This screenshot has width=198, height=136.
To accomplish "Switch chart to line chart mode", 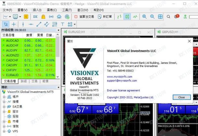I will point(135,17).
